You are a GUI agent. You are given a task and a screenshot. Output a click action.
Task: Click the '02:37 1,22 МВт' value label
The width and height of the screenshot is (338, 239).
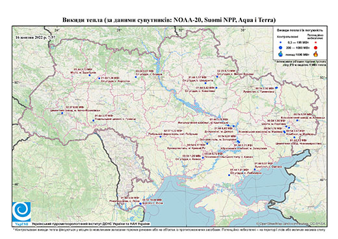pos(173,131)
